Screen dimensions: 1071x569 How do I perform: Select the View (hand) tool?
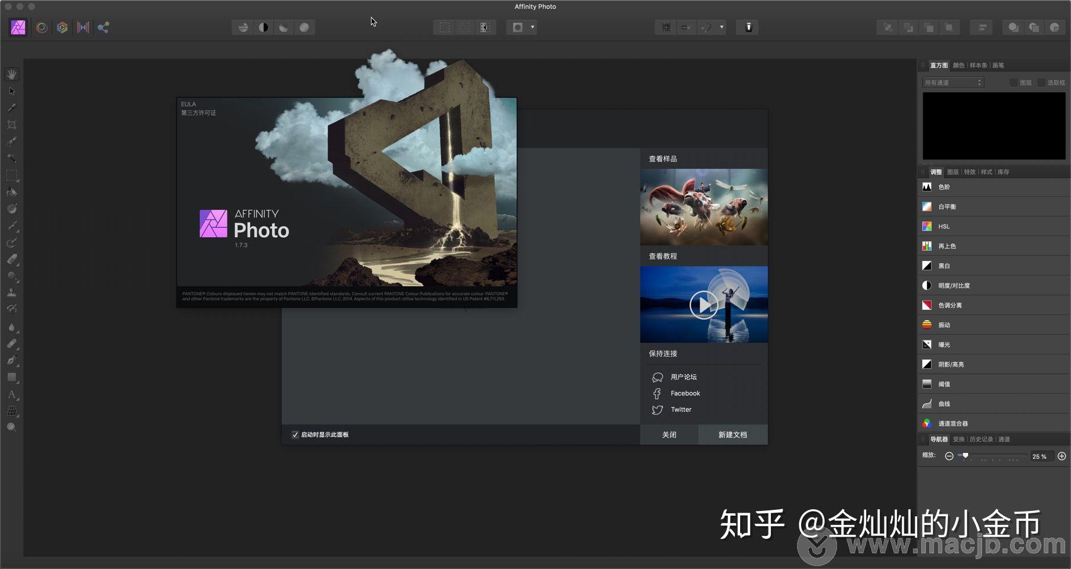click(x=12, y=74)
